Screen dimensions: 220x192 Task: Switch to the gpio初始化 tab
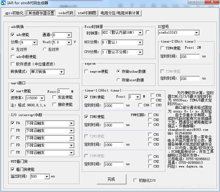pos(14,13)
